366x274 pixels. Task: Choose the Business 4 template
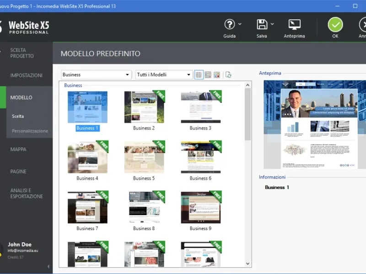(87, 157)
